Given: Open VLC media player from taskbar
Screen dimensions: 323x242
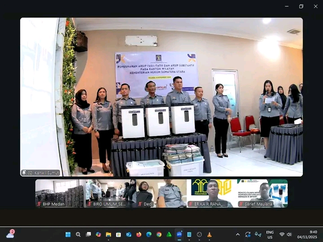Looking at the screenshot, I should [x=209, y=234].
